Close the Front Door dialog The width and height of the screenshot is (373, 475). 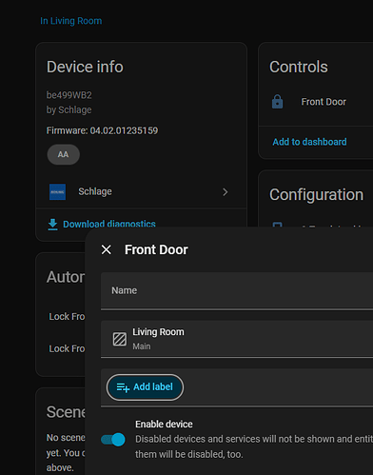pyautogui.click(x=107, y=249)
